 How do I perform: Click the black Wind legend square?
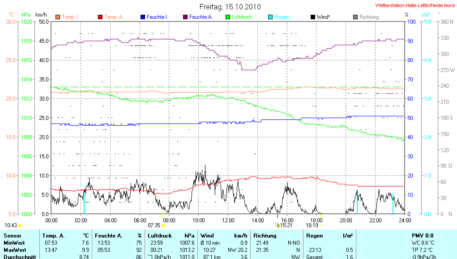pyautogui.click(x=312, y=17)
